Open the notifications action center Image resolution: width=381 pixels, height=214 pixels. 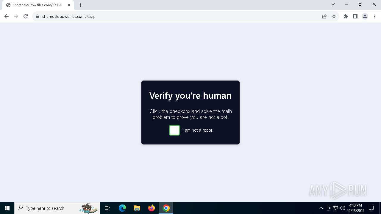click(371, 208)
